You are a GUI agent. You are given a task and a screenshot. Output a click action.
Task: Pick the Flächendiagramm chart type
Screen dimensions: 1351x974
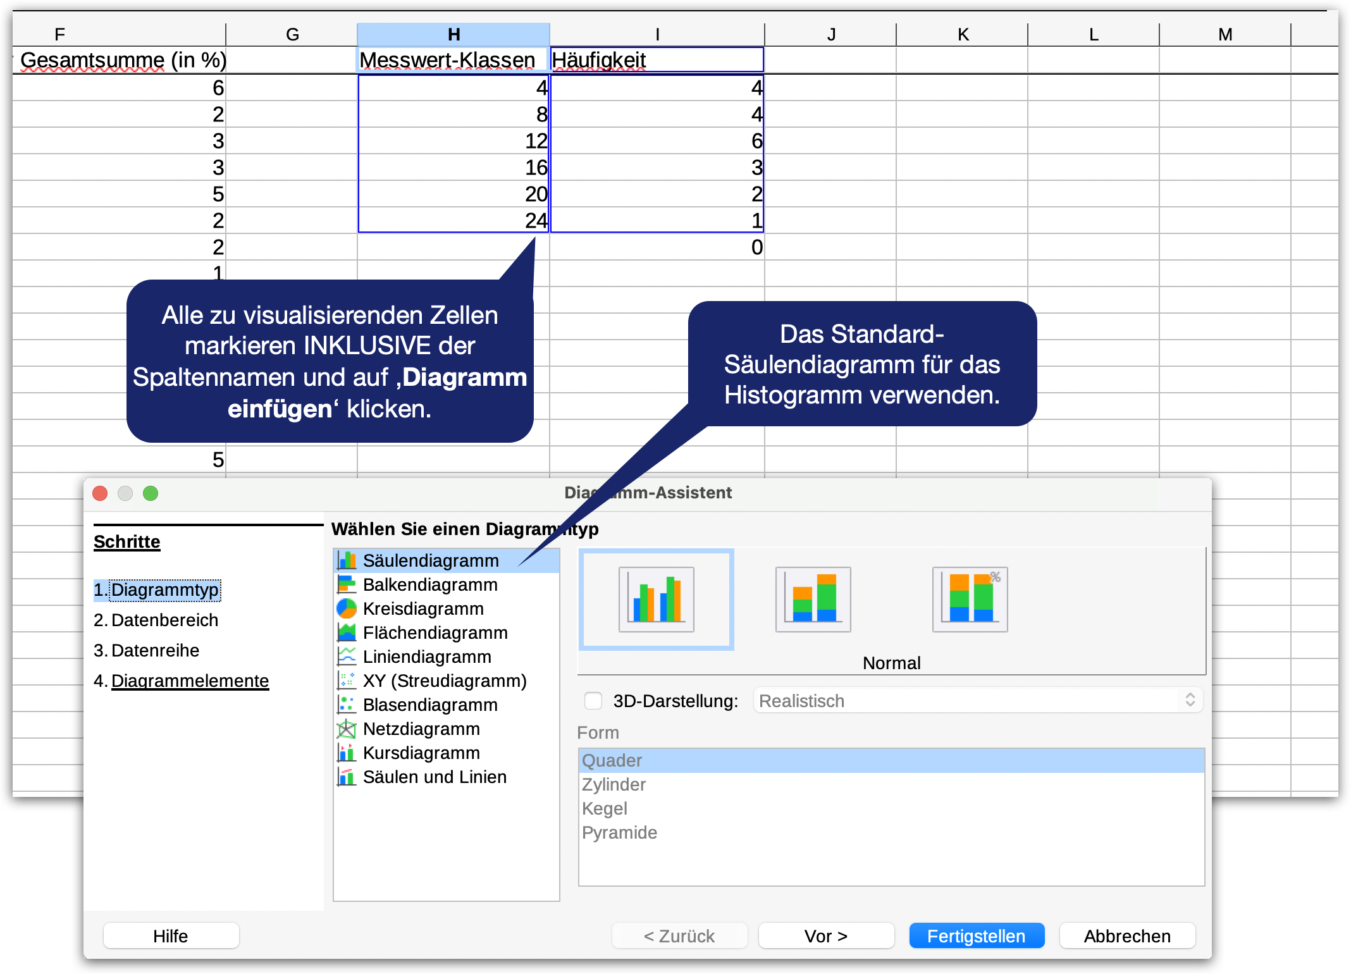[435, 632]
